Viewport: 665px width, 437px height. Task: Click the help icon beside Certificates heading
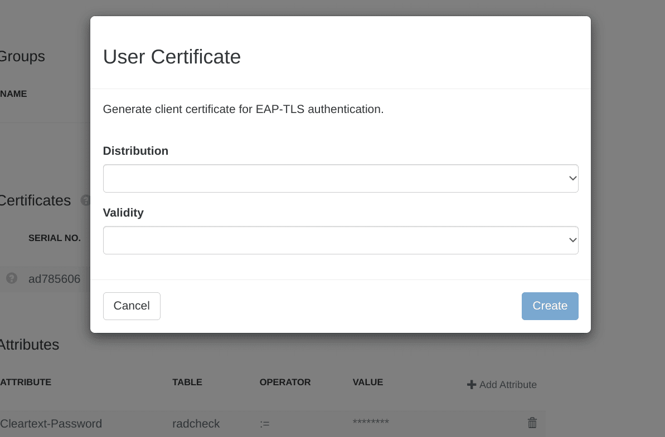pos(85,200)
